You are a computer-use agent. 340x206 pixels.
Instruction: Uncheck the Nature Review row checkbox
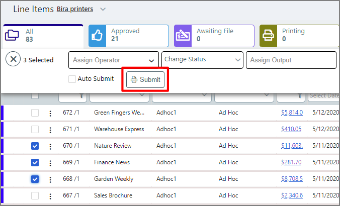(35, 146)
